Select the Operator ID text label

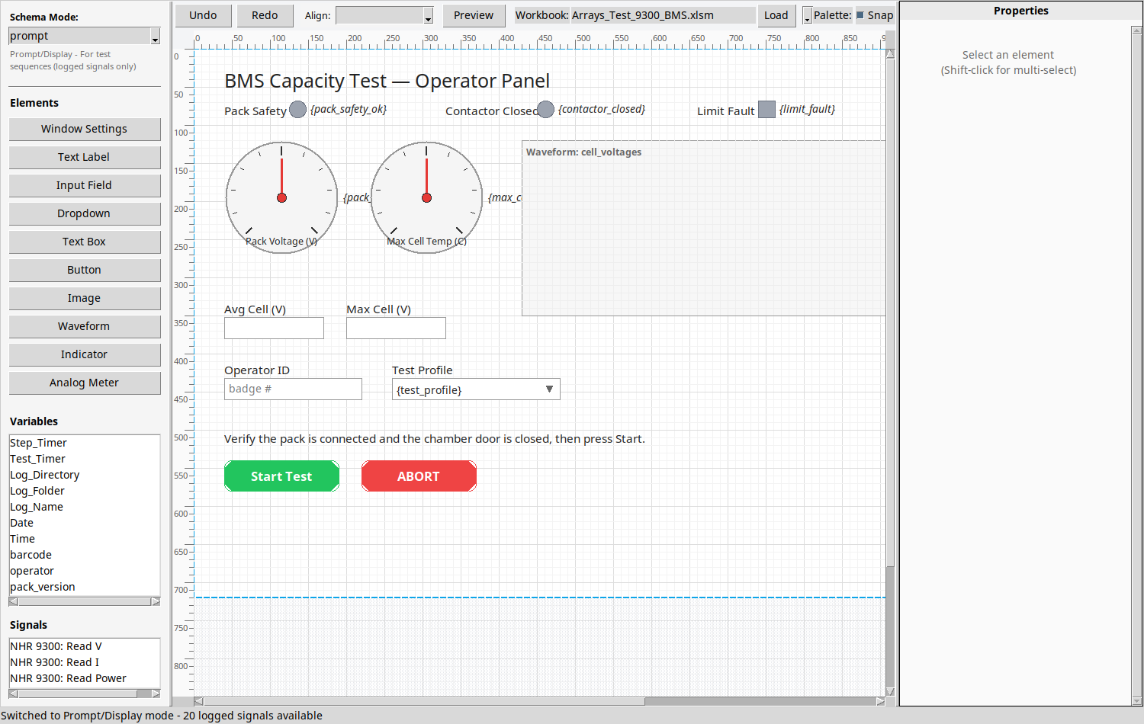[257, 370]
